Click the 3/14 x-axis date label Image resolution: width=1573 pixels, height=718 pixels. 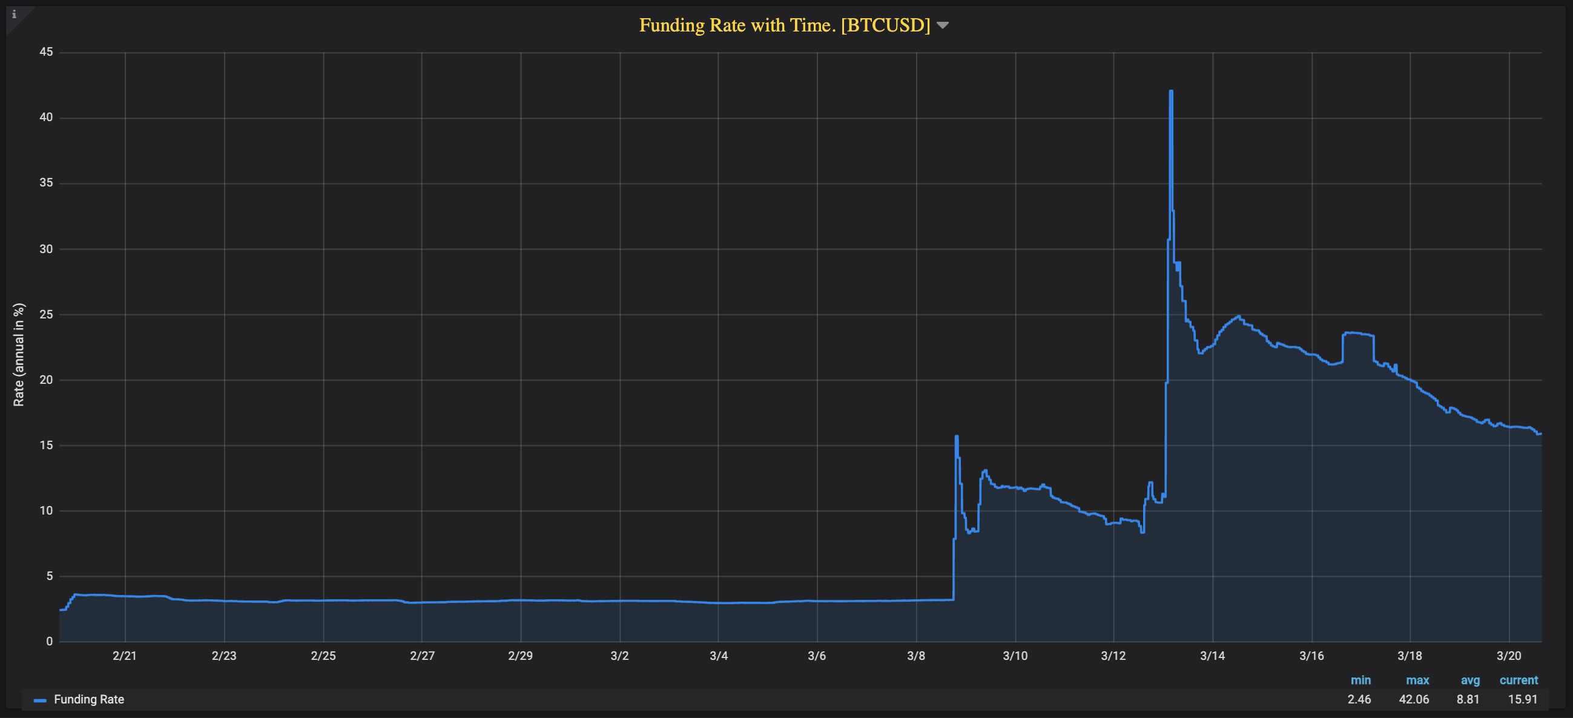[1212, 655]
